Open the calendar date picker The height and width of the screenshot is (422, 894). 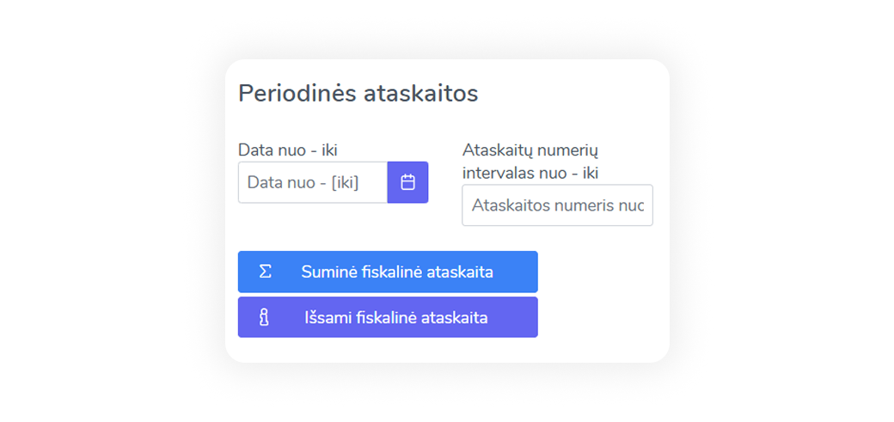click(407, 182)
